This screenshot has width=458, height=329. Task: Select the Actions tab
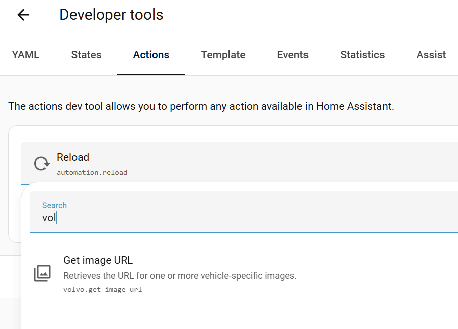[x=151, y=55]
